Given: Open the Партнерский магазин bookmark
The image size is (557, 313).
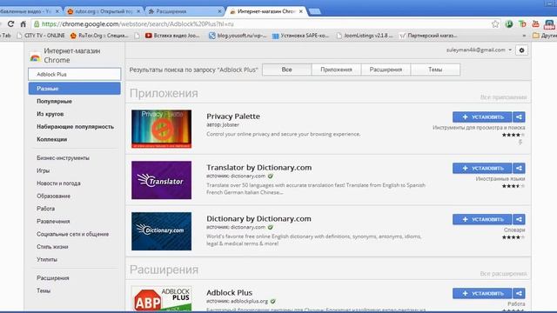Looking at the screenshot, I should click(428, 36).
